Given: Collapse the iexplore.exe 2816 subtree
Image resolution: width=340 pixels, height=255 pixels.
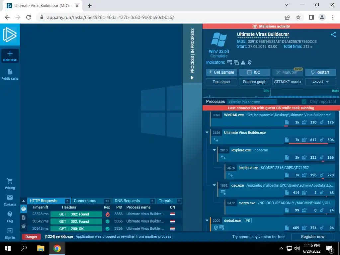Looking at the screenshot, I should (x=214, y=150).
